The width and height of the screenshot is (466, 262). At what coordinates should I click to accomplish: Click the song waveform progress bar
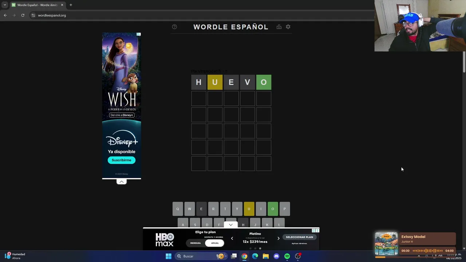click(x=428, y=251)
